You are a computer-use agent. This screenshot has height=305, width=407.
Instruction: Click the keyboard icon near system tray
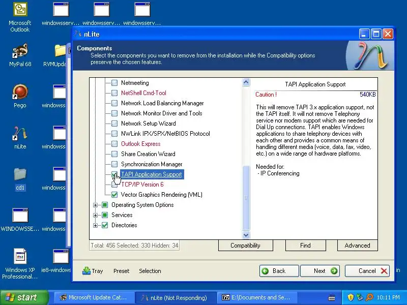[x=332, y=297]
